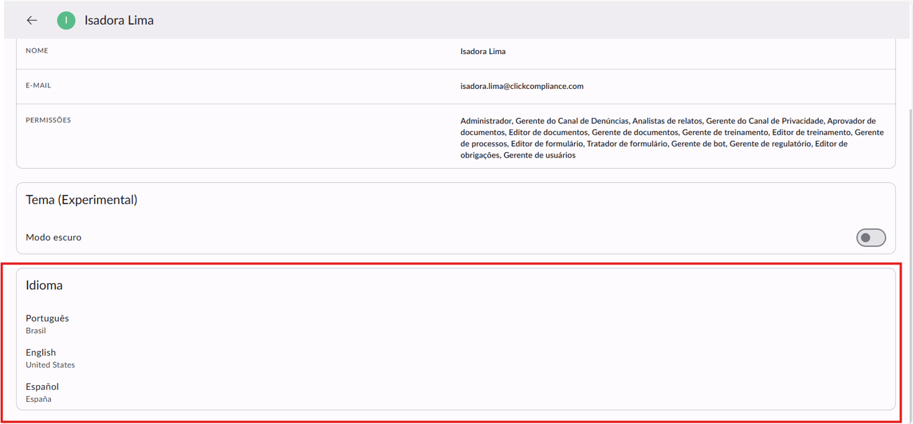Click the Tema (Experimental) heading
The image size is (913, 424).
click(x=82, y=200)
